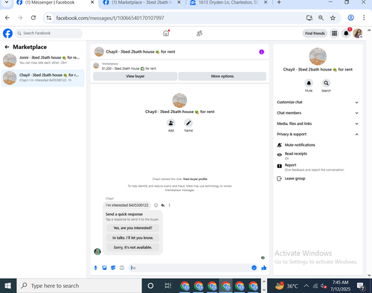Open Chrome three-dot menu
The height and width of the screenshot is (293, 372).
pyautogui.click(x=364, y=18)
